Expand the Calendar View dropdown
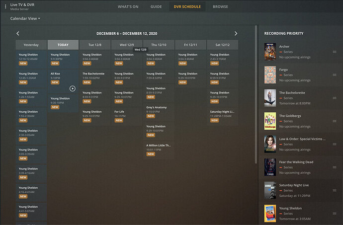 (25, 18)
